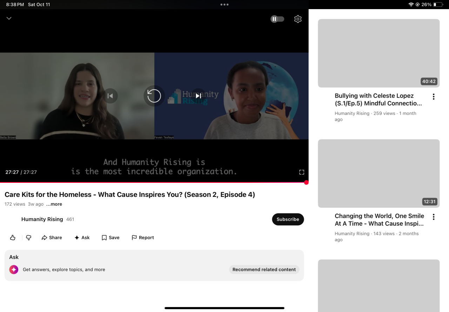Viewport: 449px width, 312px height.
Task: Subscribe to Humanity Rising
Action: [288, 219]
